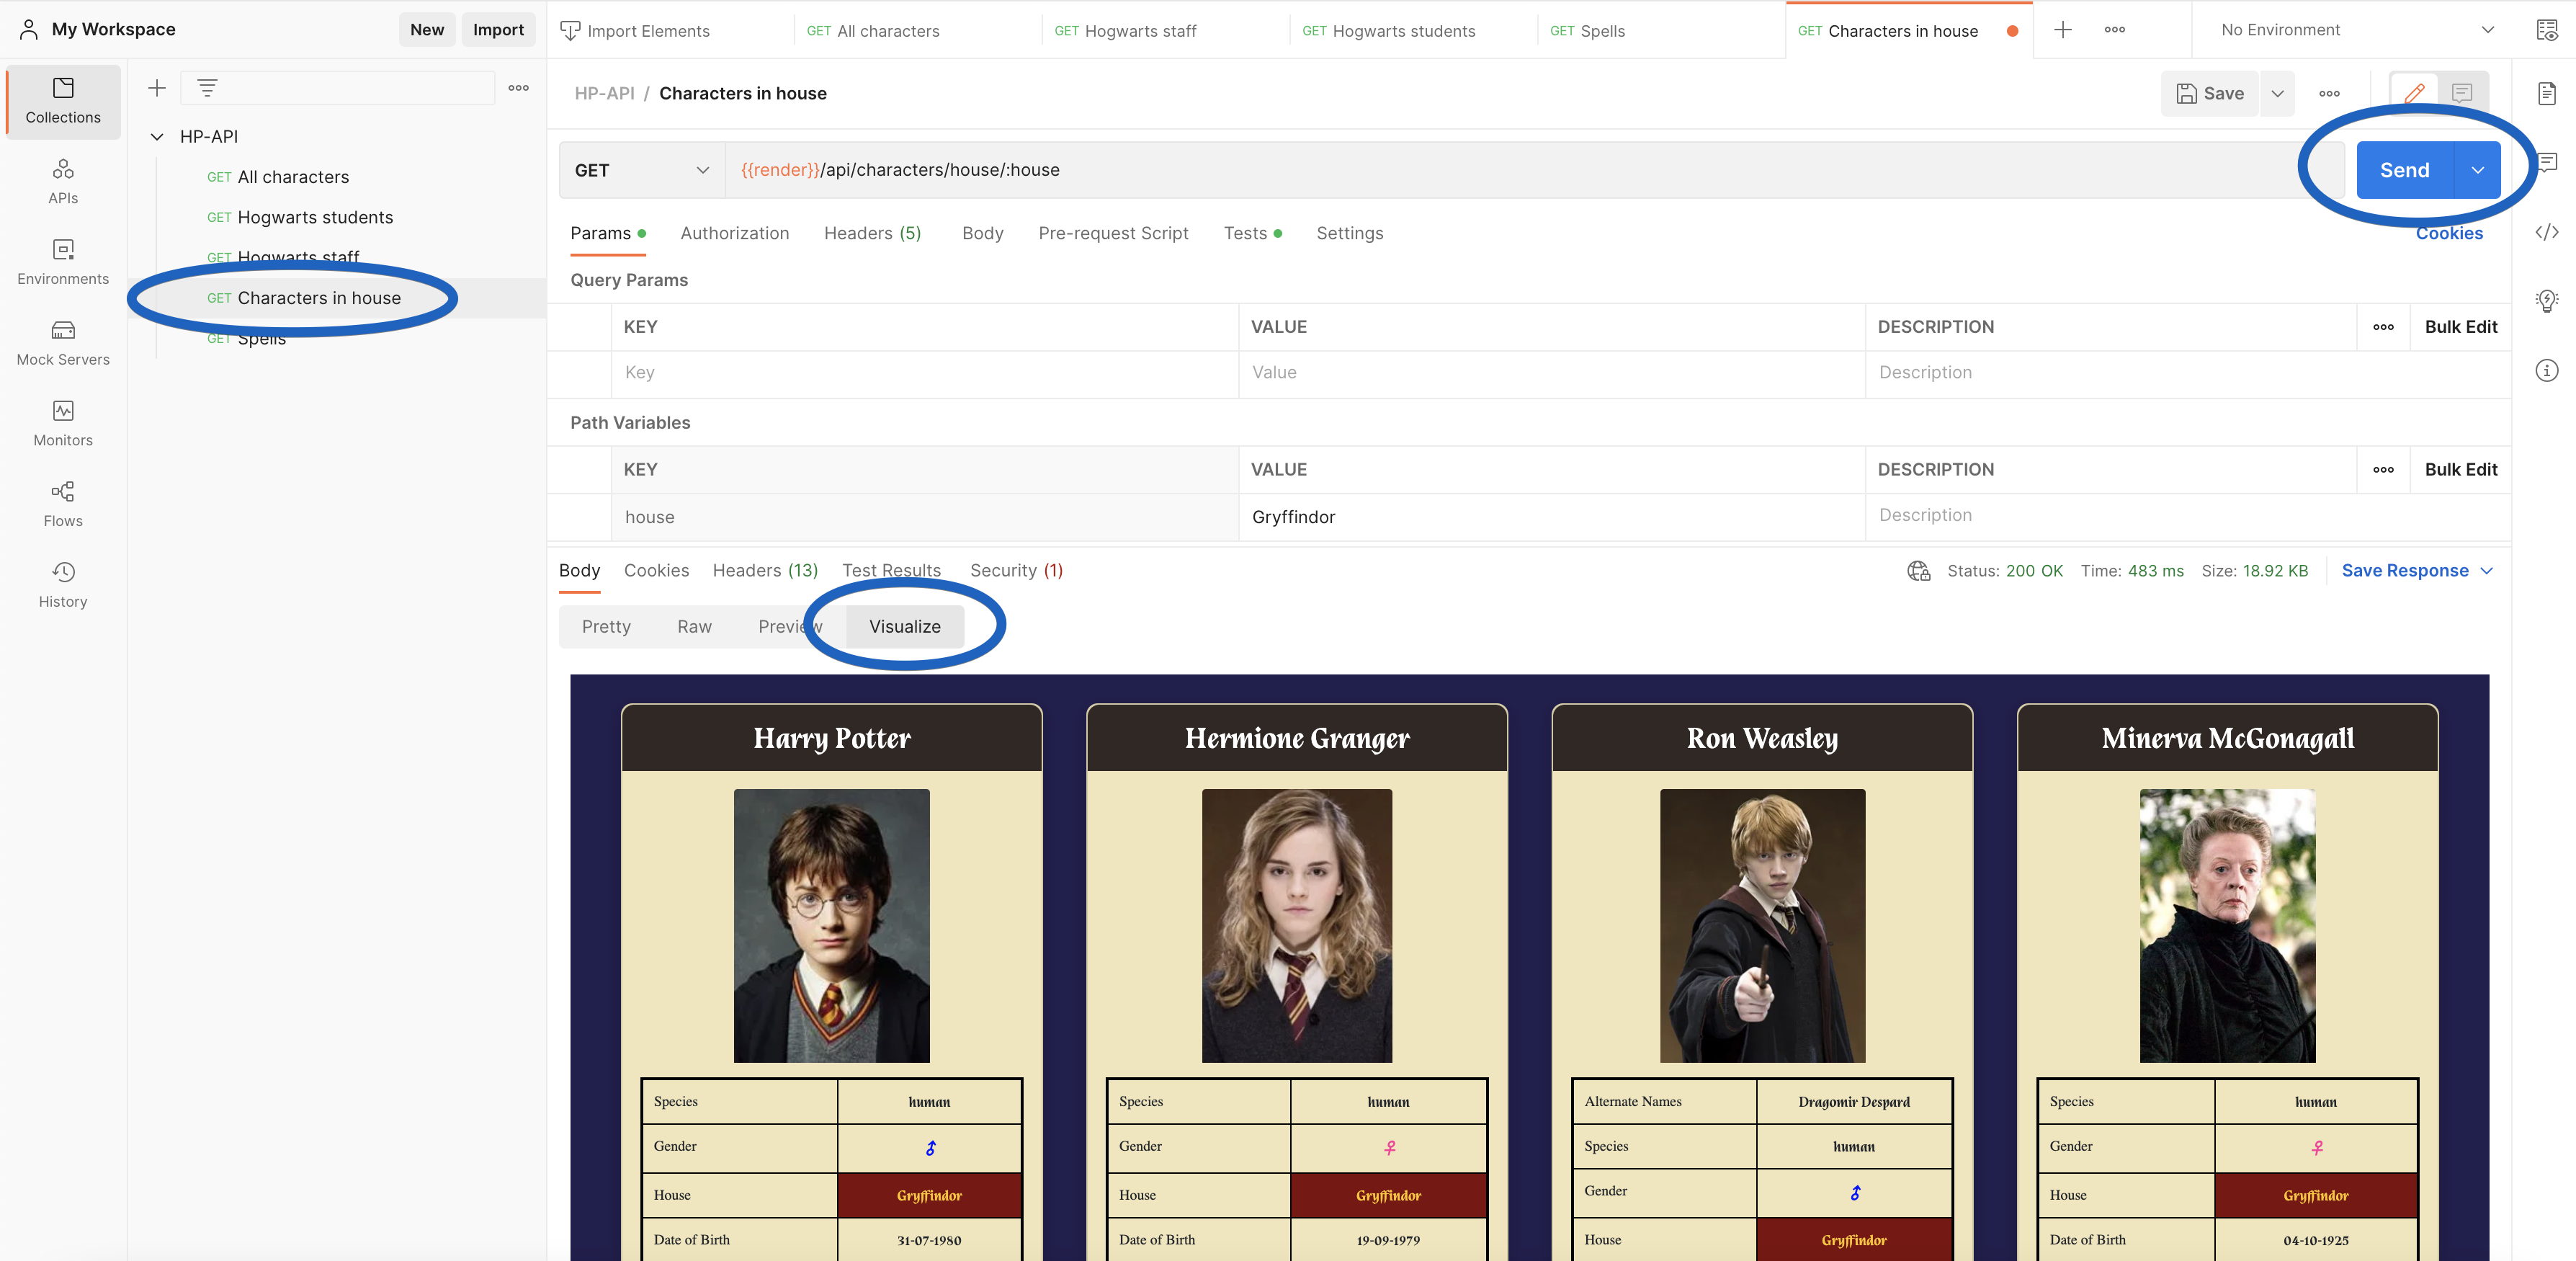Open the request more actions menu beside Save

pos(2329,93)
